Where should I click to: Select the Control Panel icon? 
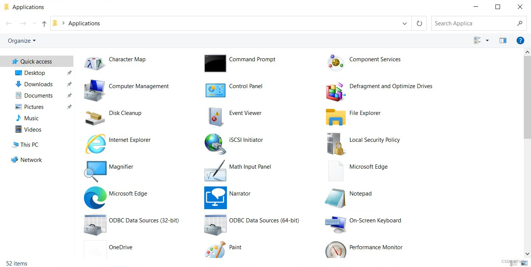click(x=215, y=90)
